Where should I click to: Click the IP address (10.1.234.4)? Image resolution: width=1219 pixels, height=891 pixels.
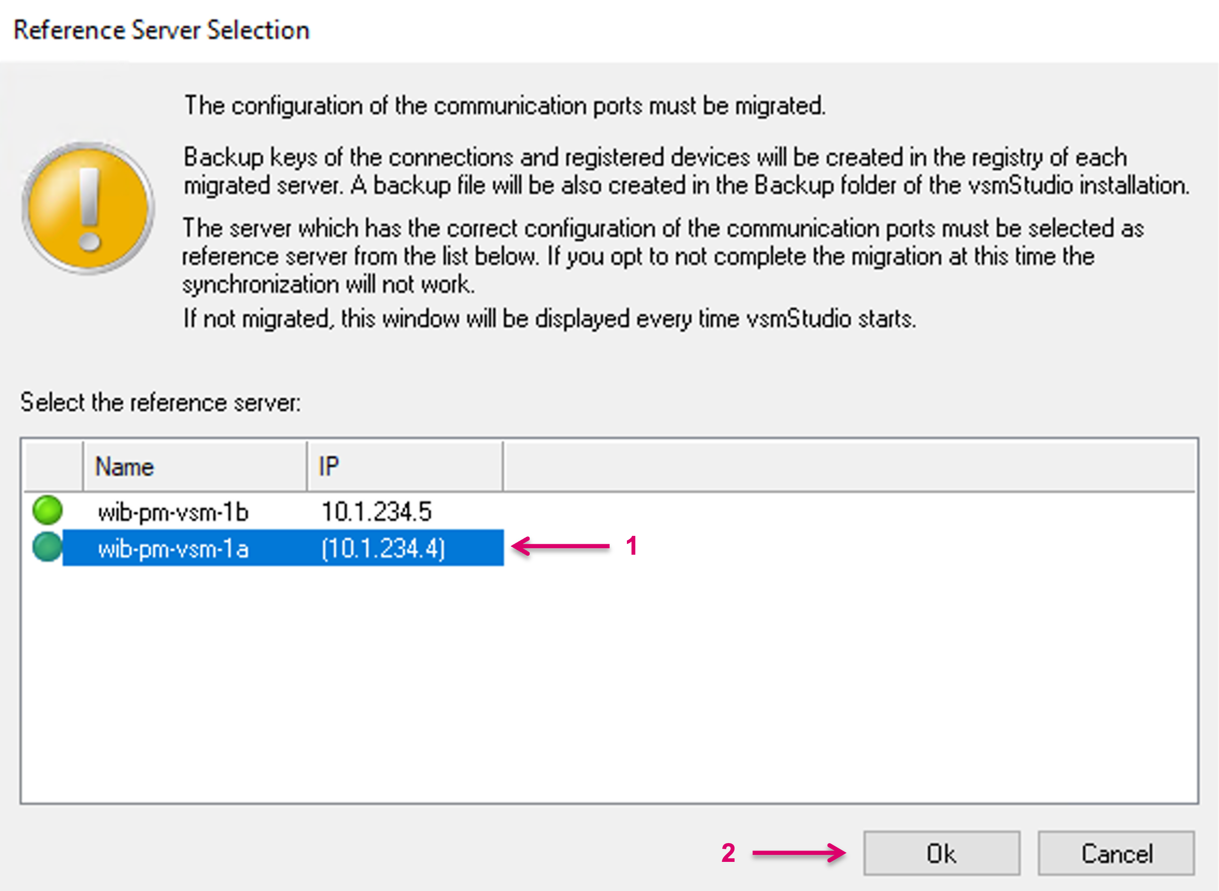click(383, 549)
